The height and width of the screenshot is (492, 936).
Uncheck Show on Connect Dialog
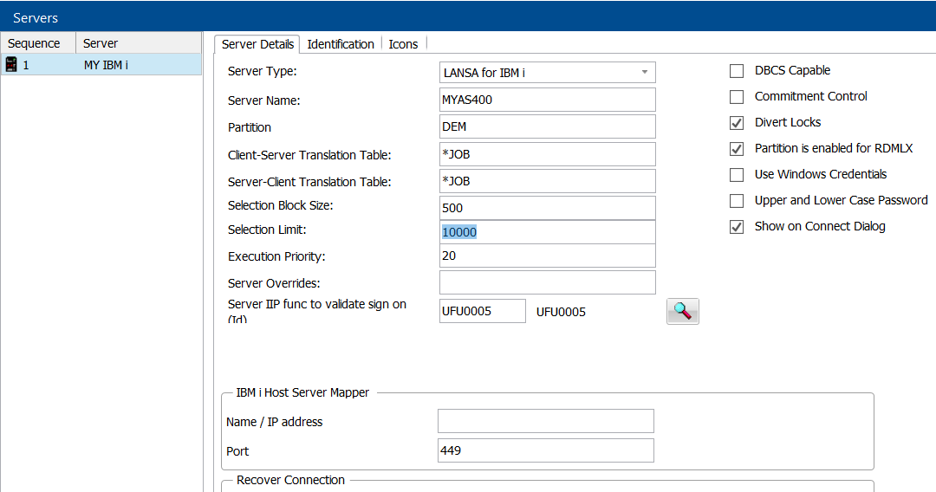point(737,227)
